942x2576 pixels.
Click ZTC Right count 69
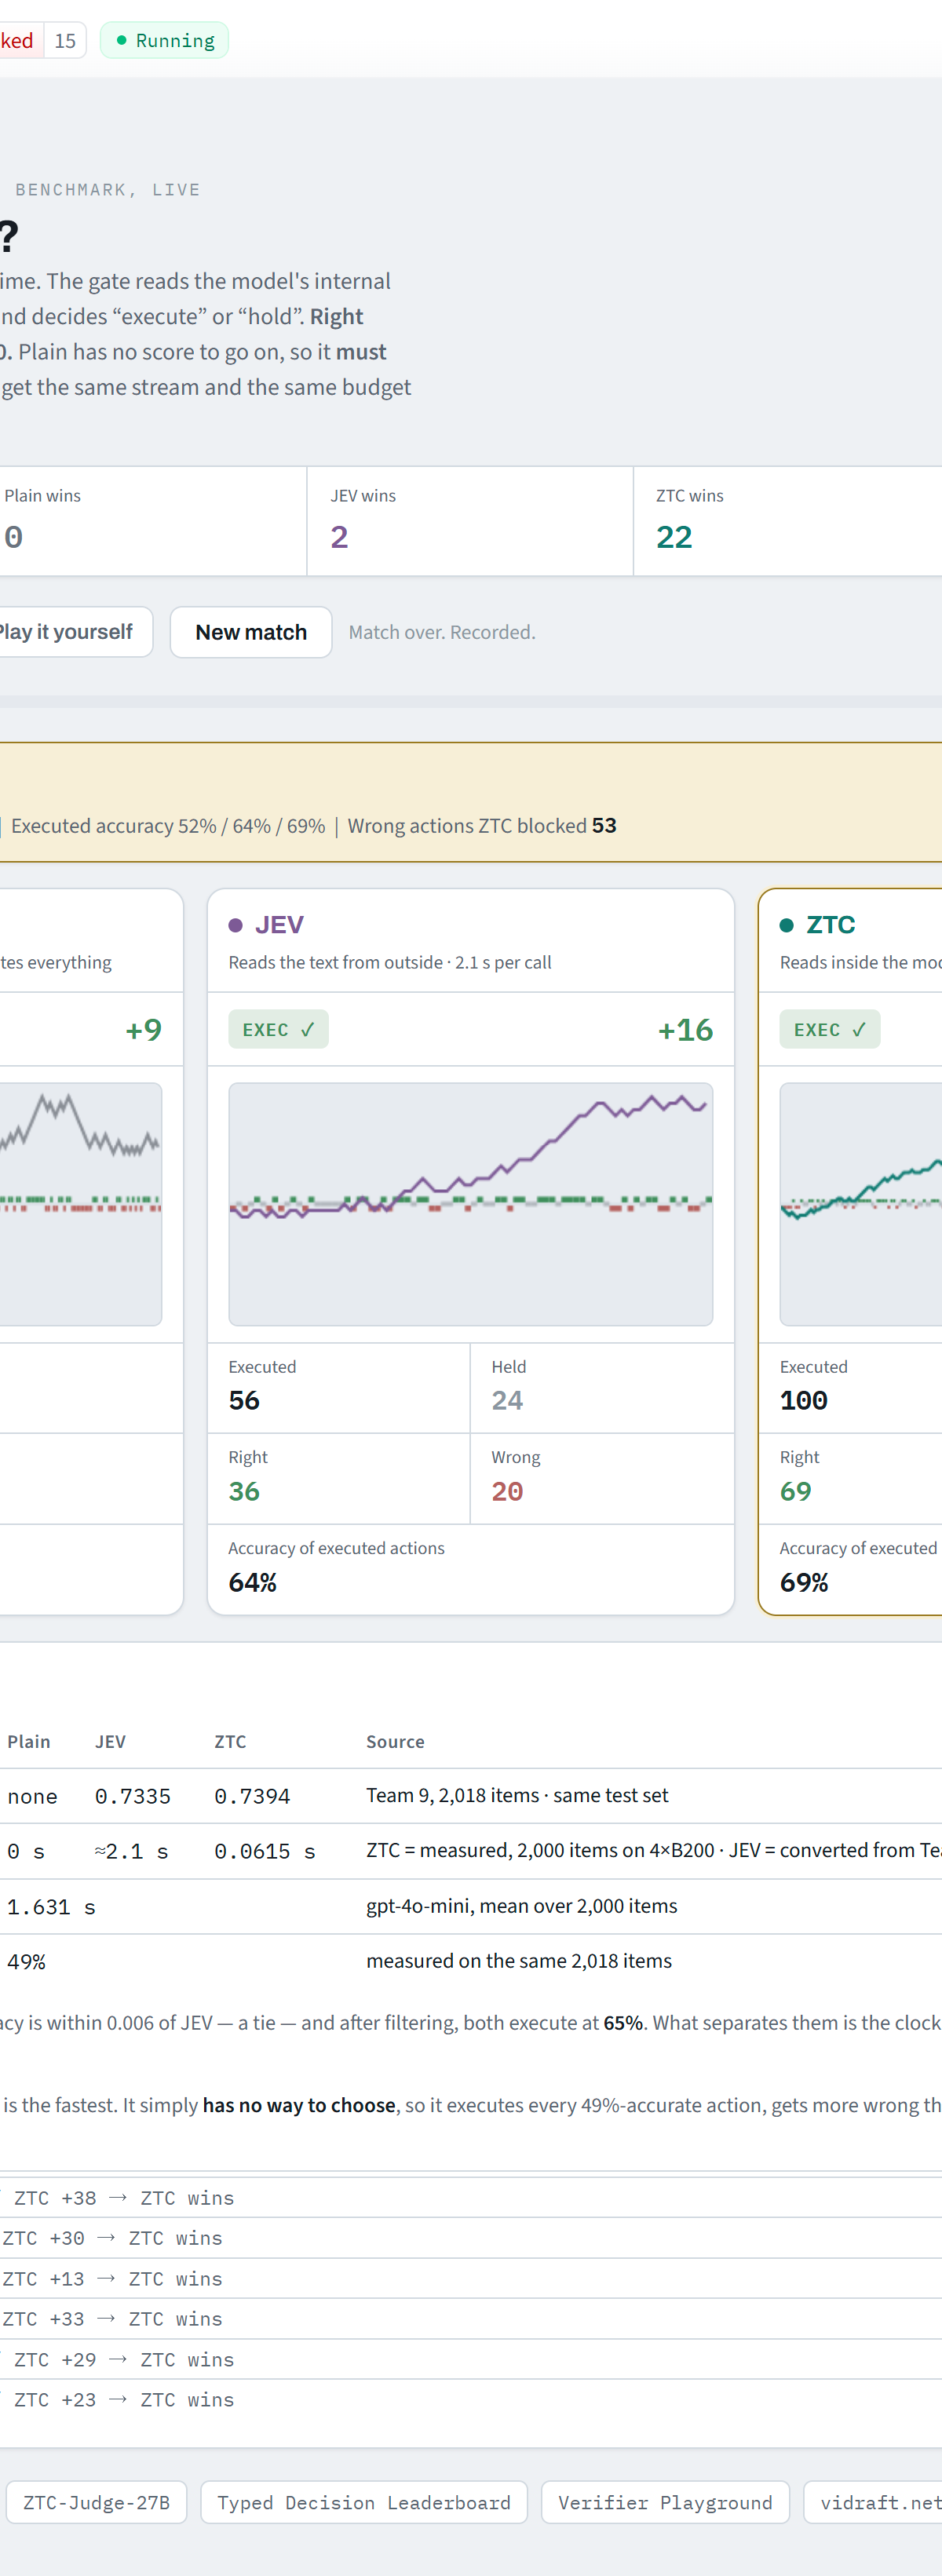tap(795, 1491)
